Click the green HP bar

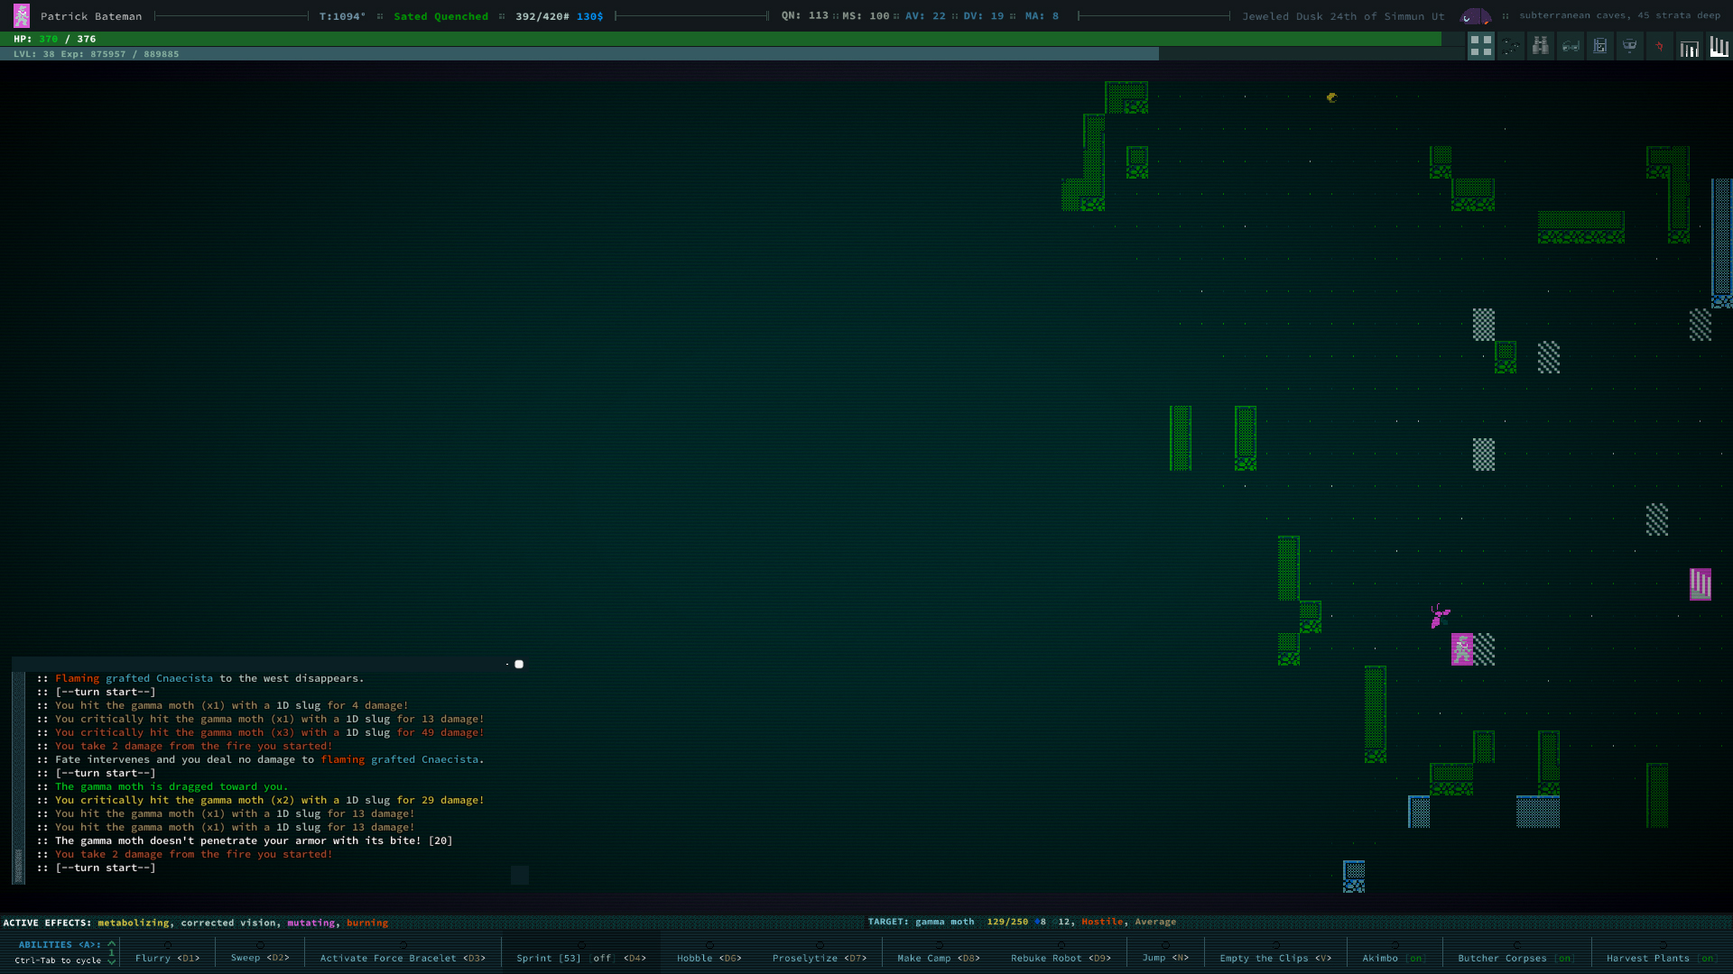coord(722,39)
